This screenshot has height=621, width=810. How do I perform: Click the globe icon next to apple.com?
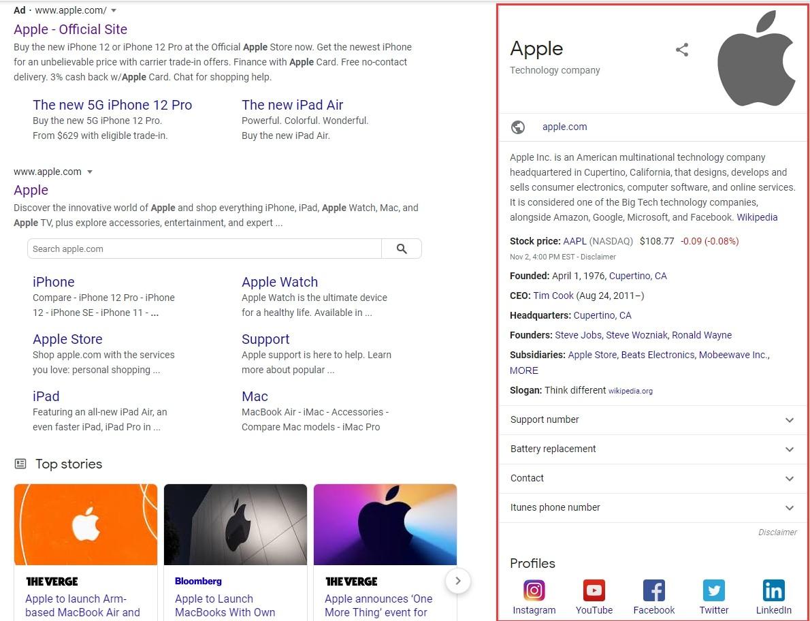[517, 127]
